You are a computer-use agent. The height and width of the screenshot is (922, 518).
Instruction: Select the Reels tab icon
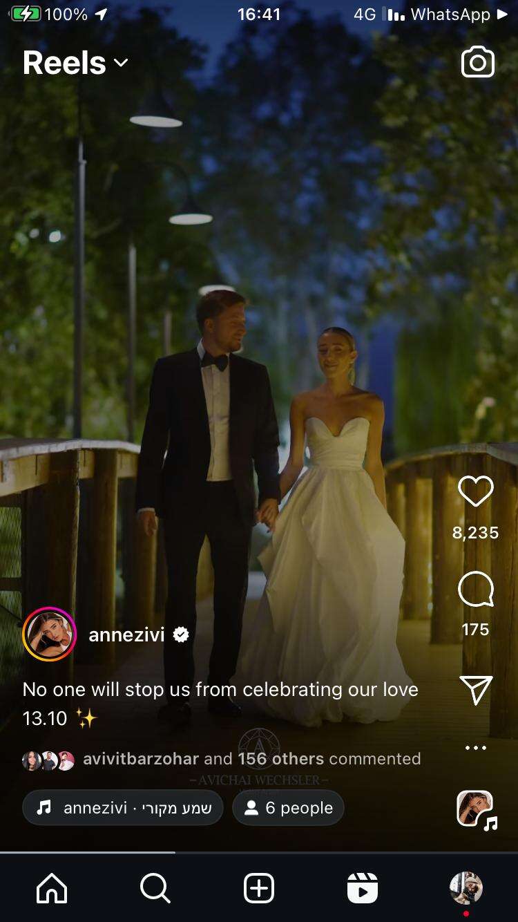pos(363,888)
